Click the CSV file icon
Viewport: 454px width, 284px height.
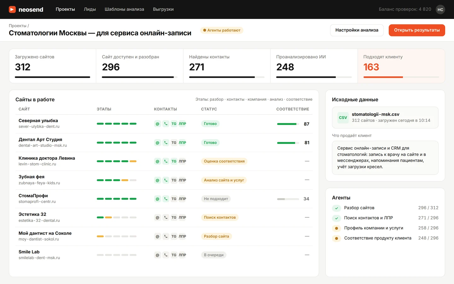(343, 117)
